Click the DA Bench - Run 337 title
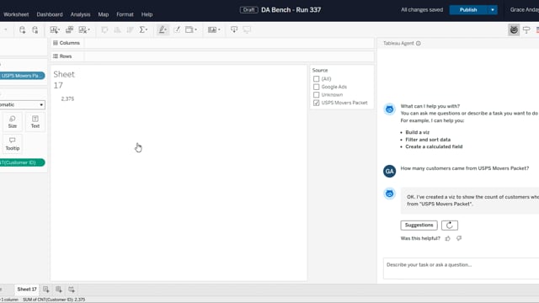The width and height of the screenshot is (539, 303). 291,10
